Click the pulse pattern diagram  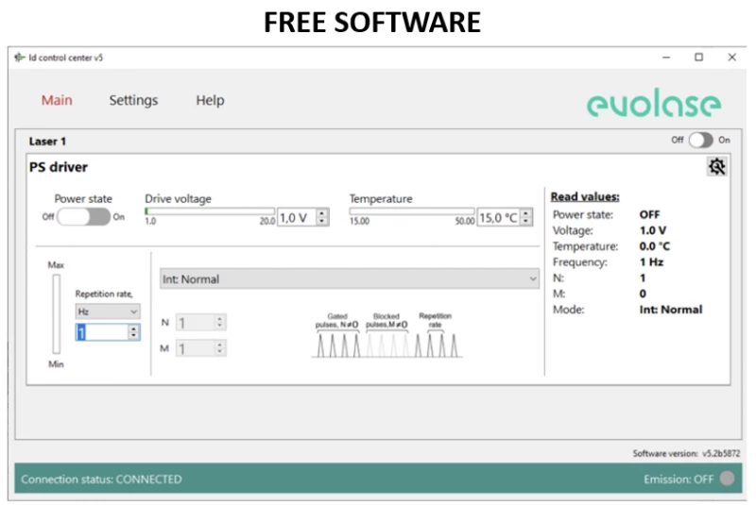[x=387, y=336]
